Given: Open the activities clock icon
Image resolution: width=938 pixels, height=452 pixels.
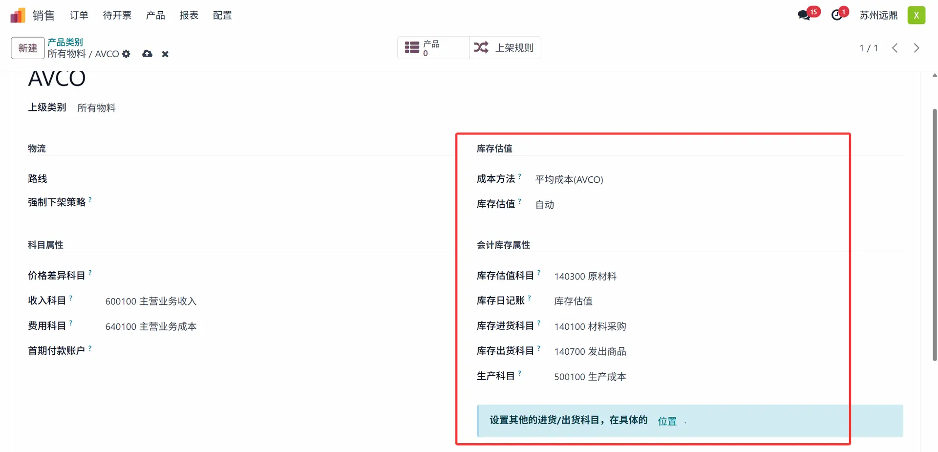Looking at the screenshot, I should (x=837, y=16).
